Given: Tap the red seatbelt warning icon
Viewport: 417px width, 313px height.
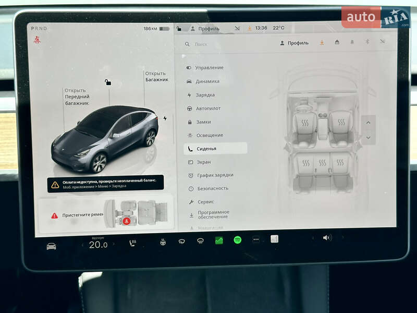Looking at the screenshot, I should click(x=37, y=40).
